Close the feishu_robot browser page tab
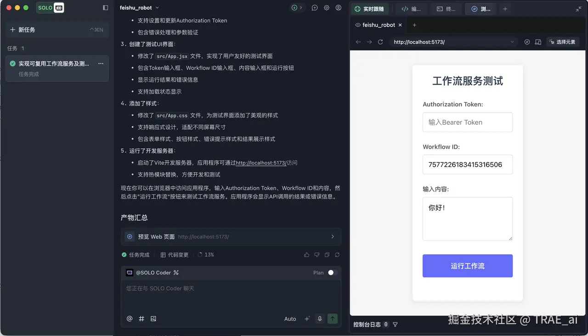This screenshot has height=336, width=588. pos(400,25)
